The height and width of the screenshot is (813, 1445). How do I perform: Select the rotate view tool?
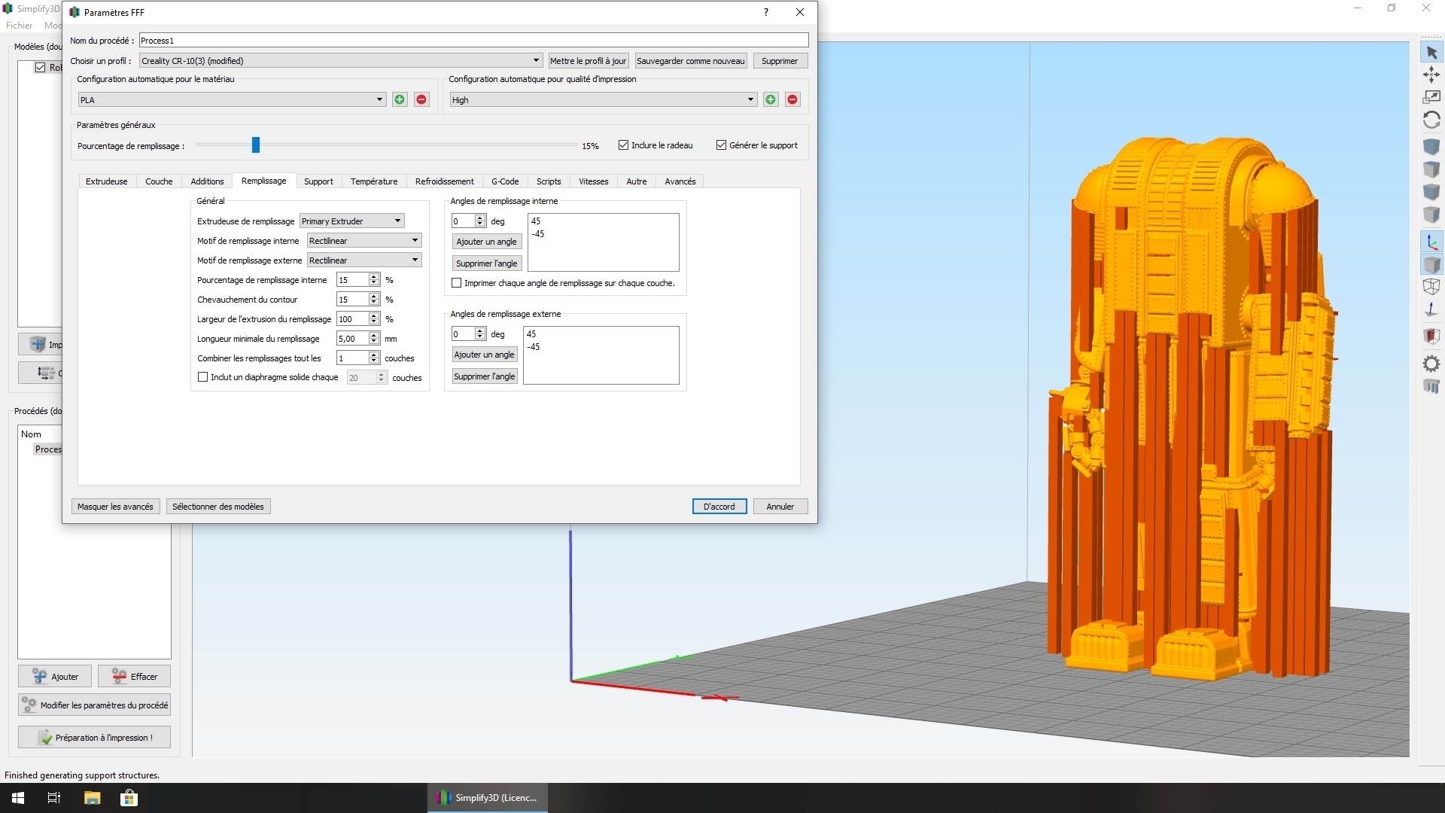click(1431, 120)
